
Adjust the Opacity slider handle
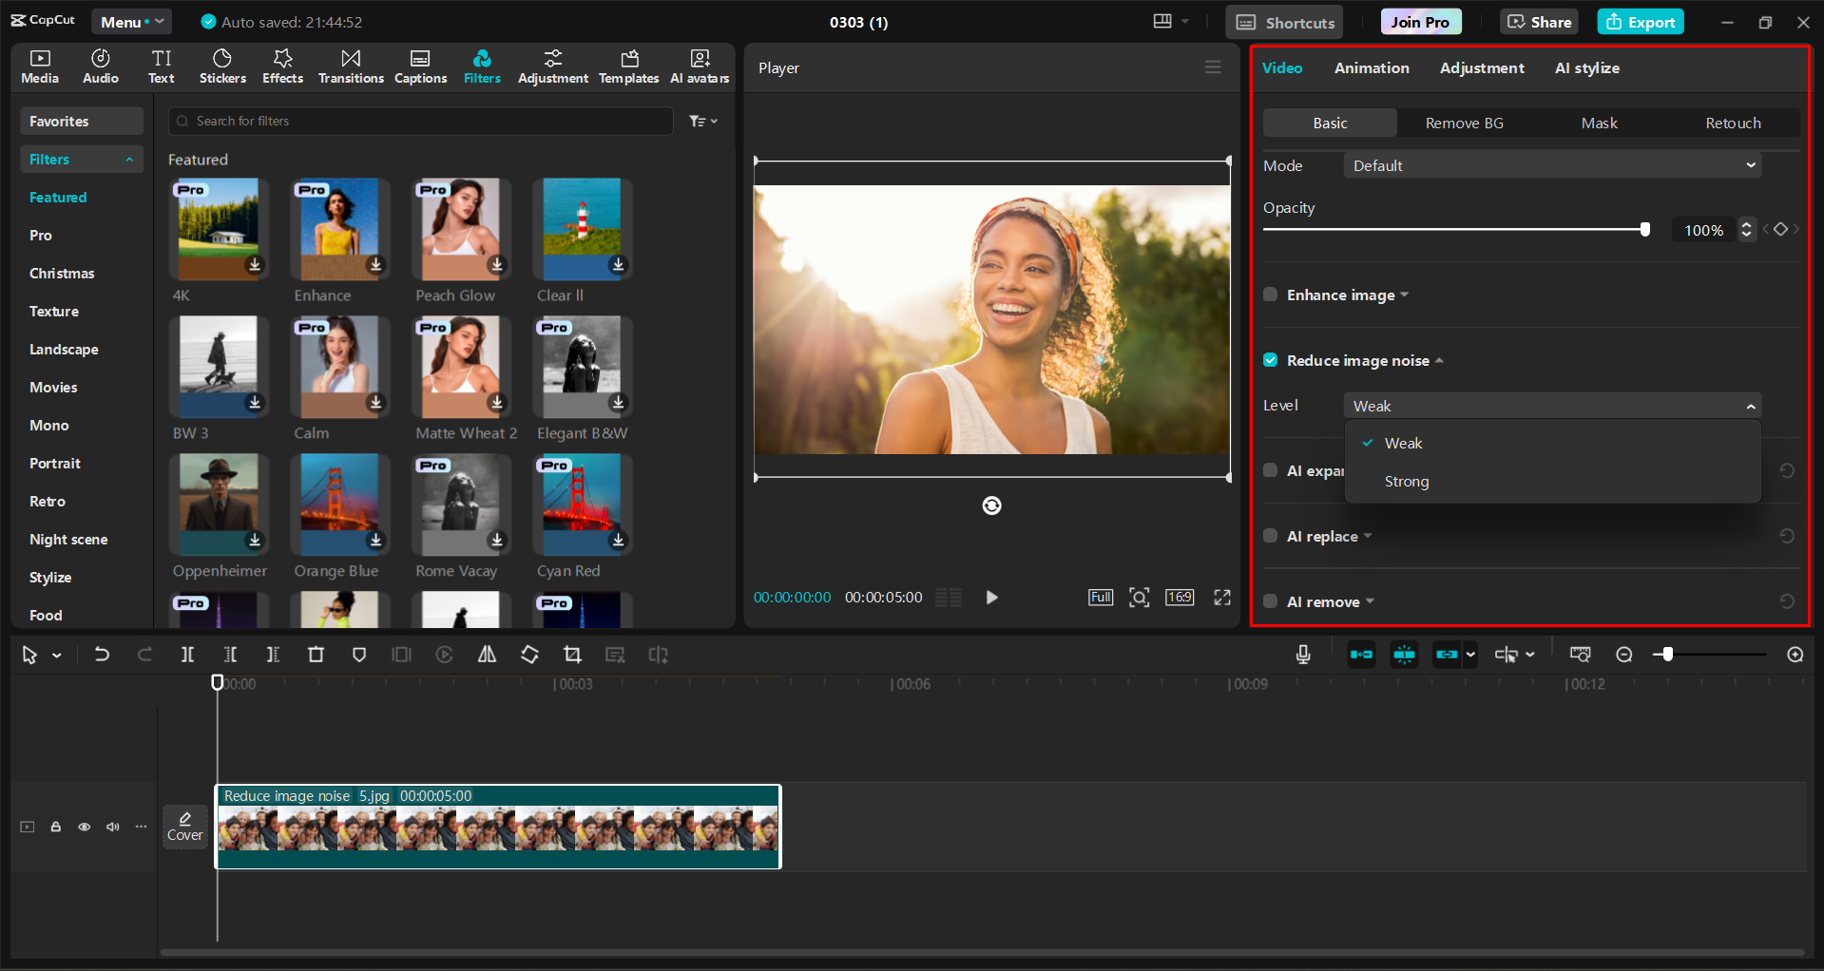click(1645, 229)
